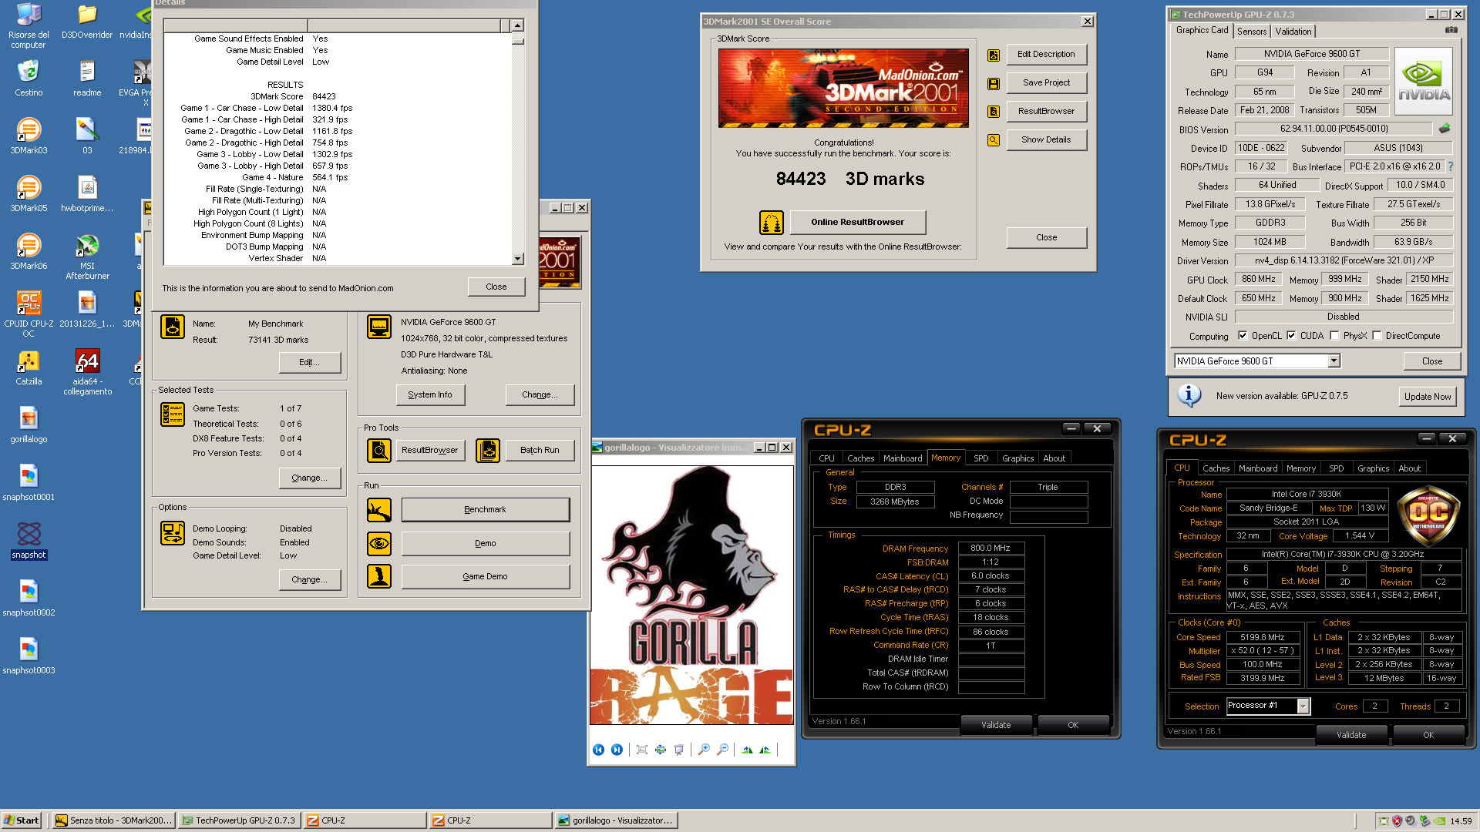
Task: Open the Caches tab in the processor CPU-Z window
Action: click(1216, 468)
